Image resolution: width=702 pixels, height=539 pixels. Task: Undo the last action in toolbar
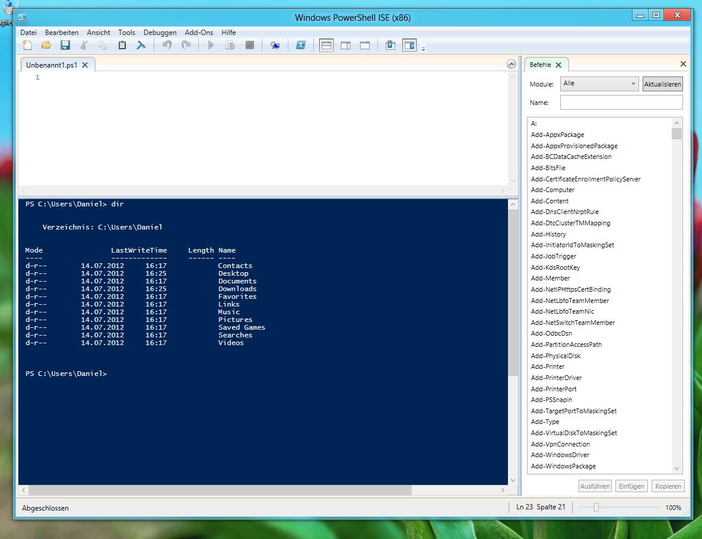tap(167, 45)
